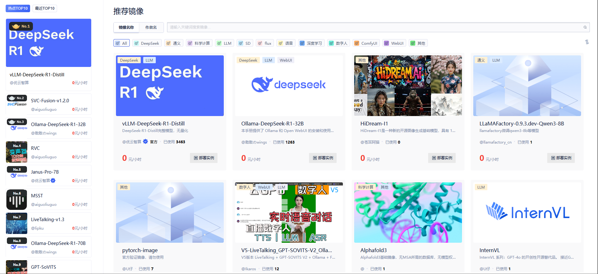Viewport: 598px width, 274px height.
Task: Select the All filter tag
Action: coord(121,43)
